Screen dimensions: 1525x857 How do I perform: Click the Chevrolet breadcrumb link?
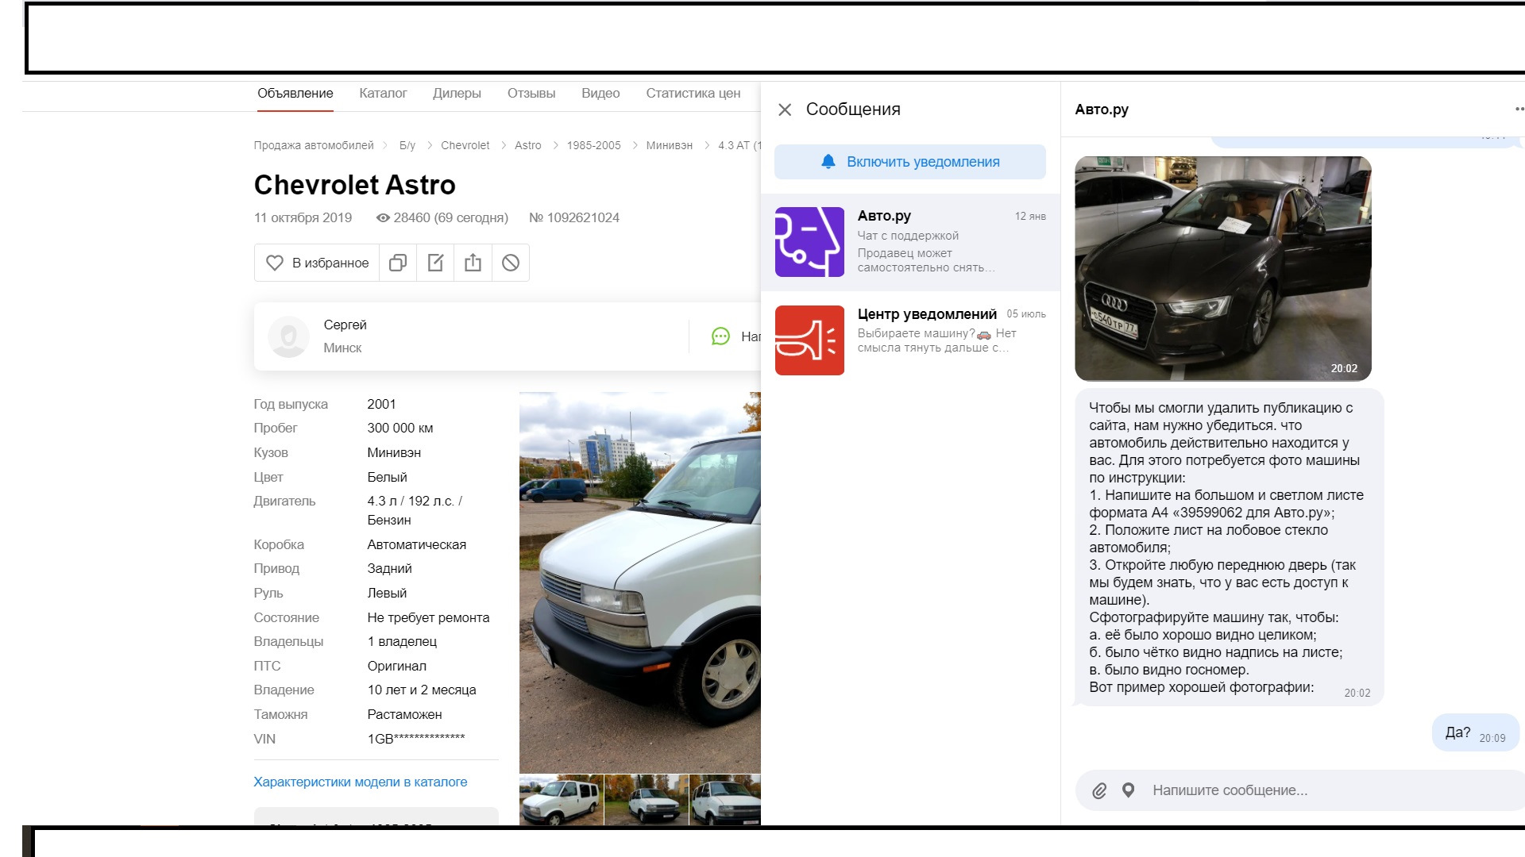465,145
